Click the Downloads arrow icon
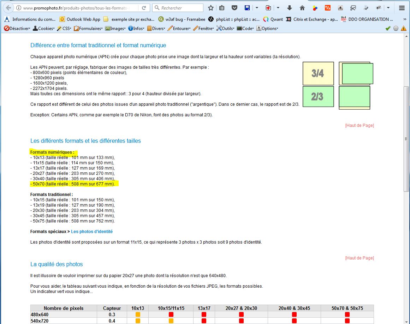 point(290,8)
